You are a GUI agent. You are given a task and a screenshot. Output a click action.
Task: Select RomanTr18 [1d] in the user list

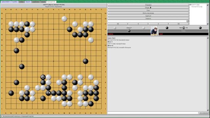197,7
